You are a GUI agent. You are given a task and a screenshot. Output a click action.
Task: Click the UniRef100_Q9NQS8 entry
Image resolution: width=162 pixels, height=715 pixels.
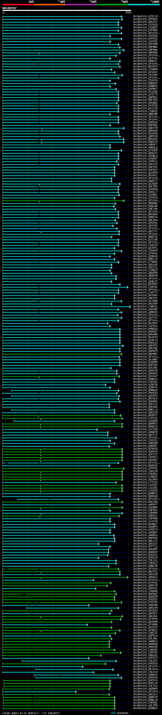(145, 390)
